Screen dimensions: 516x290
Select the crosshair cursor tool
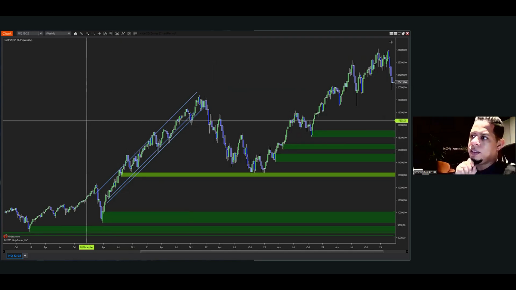[99, 34]
